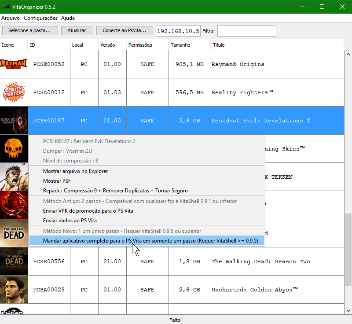The image size is (352, 324).
Task: Click Resident Evil: Revelations 2 title cell
Action: 278,121
